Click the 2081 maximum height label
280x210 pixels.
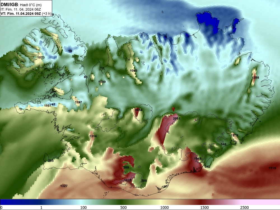177,118
